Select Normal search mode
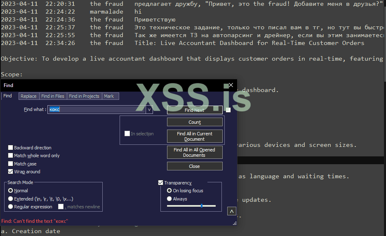Viewport: 386px width, 236px height. (10, 191)
